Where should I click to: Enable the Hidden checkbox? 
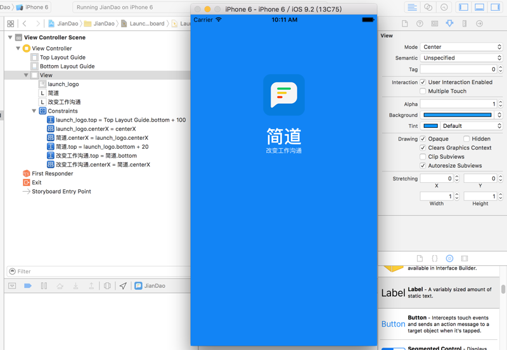466,139
